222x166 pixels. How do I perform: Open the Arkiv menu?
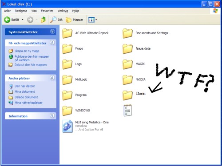pyautogui.click(x=7, y=11)
